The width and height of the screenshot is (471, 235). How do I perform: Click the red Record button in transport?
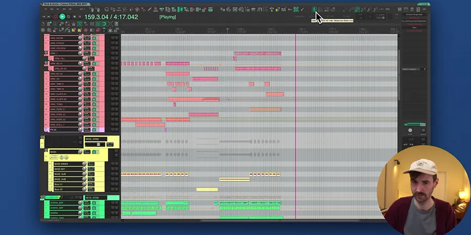pyautogui.click(x=55, y=17)
